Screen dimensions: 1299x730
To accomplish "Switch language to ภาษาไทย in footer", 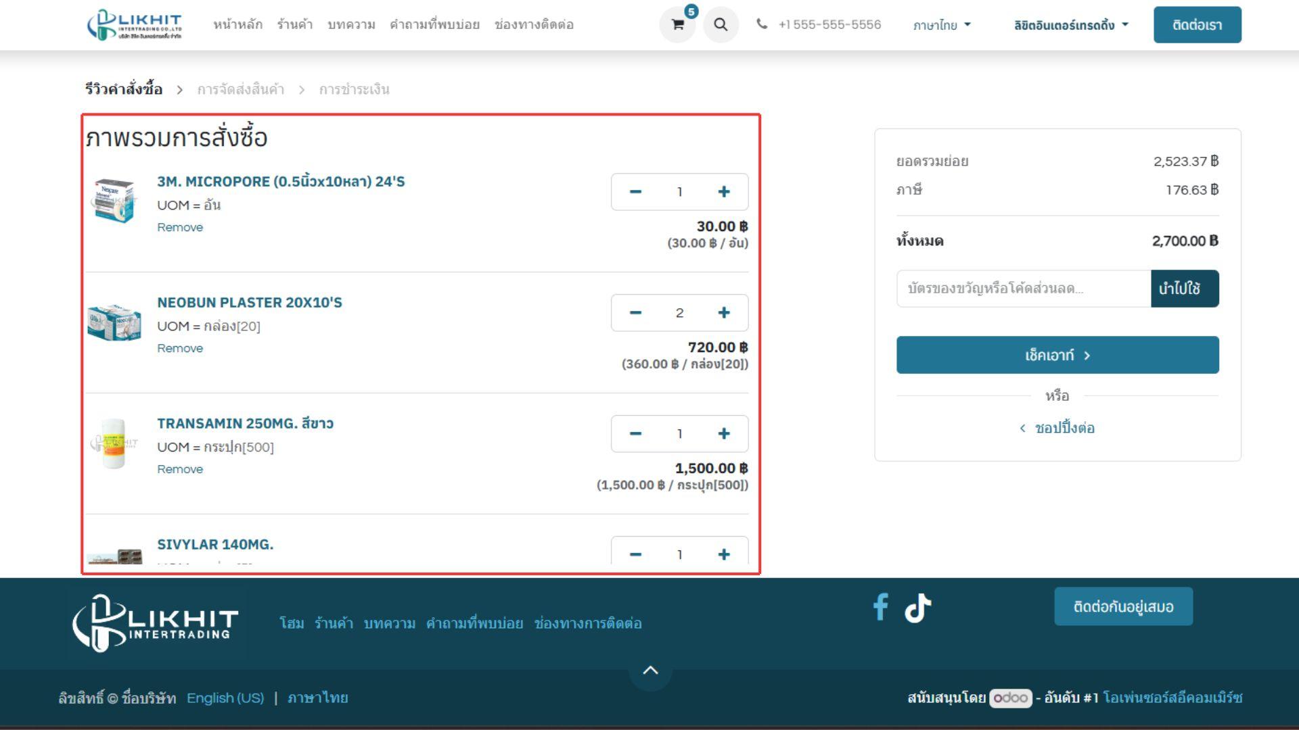I will 317,698.
